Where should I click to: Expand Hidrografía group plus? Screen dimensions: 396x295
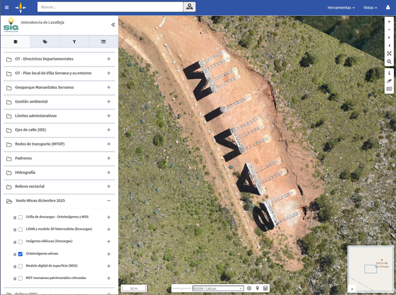pos(109,172)
